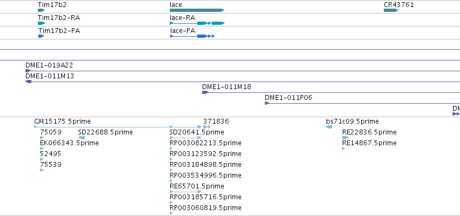Click the RE22836.5prime EST arrow
Viewport: 460px width, 216px height.
345,138
